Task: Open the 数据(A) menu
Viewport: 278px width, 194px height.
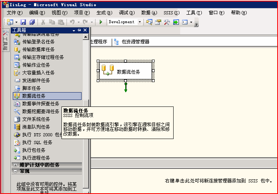Action: (x=149, y=13)
